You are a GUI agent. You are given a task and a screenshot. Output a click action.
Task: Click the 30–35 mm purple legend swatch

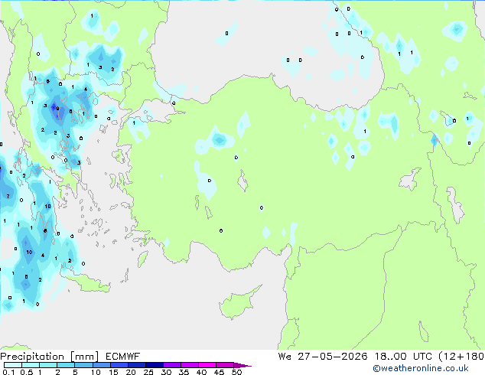click(x=171, y=365)
